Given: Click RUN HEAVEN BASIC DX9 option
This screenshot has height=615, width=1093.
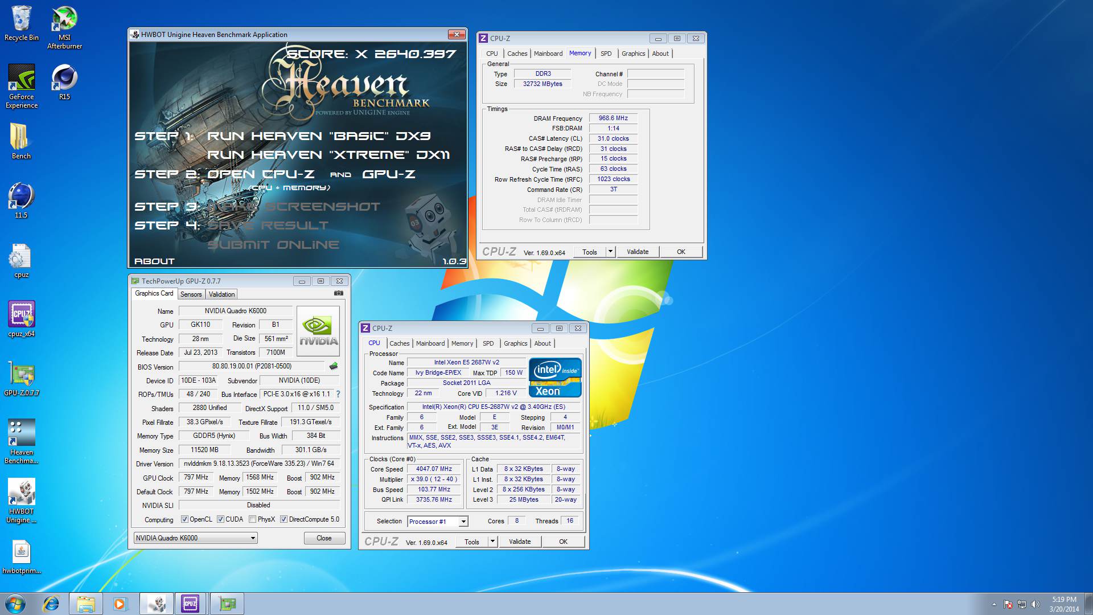Looking at the screenshot, I should (319, 136).
